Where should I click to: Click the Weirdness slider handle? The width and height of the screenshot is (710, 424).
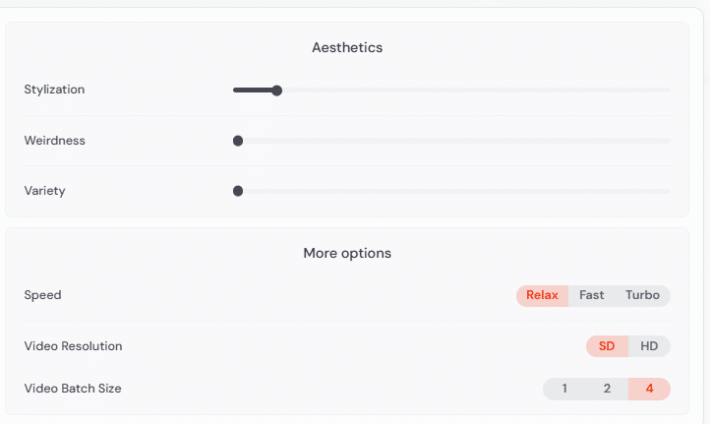(x=238, y=141)
